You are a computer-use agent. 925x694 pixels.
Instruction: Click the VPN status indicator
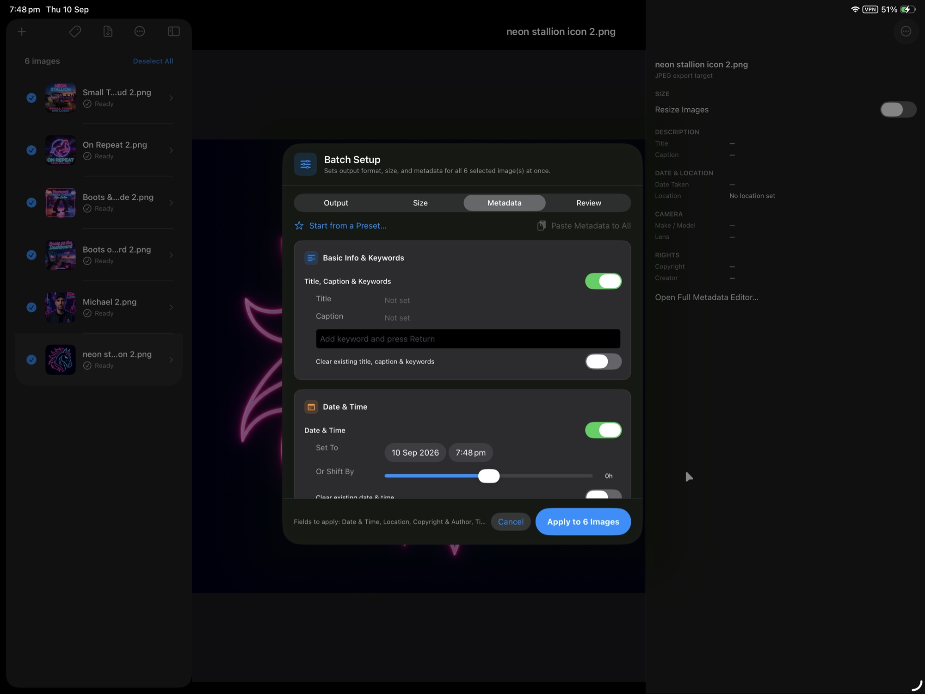pos(870,9)
